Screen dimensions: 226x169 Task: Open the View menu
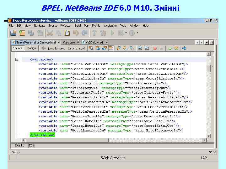(x=28, y=26)
